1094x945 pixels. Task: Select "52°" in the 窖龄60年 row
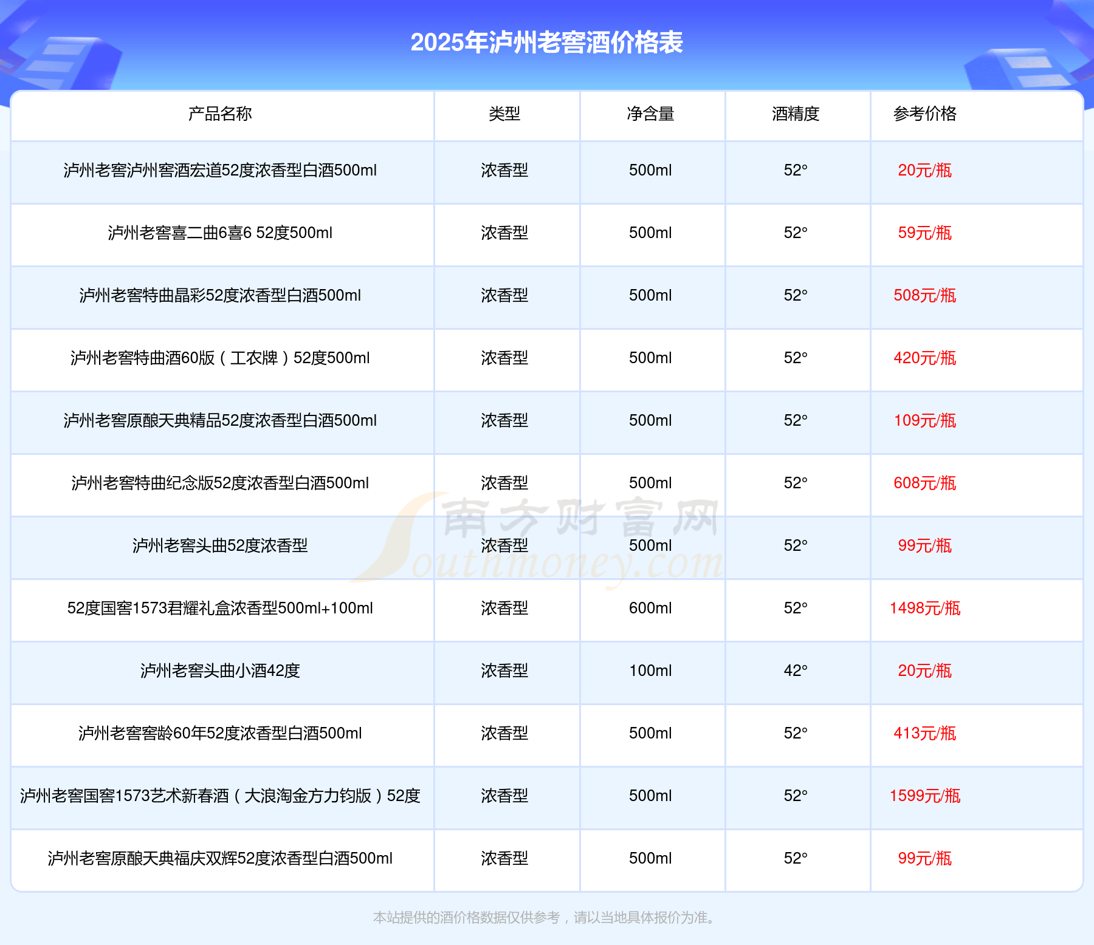point(796,734)
